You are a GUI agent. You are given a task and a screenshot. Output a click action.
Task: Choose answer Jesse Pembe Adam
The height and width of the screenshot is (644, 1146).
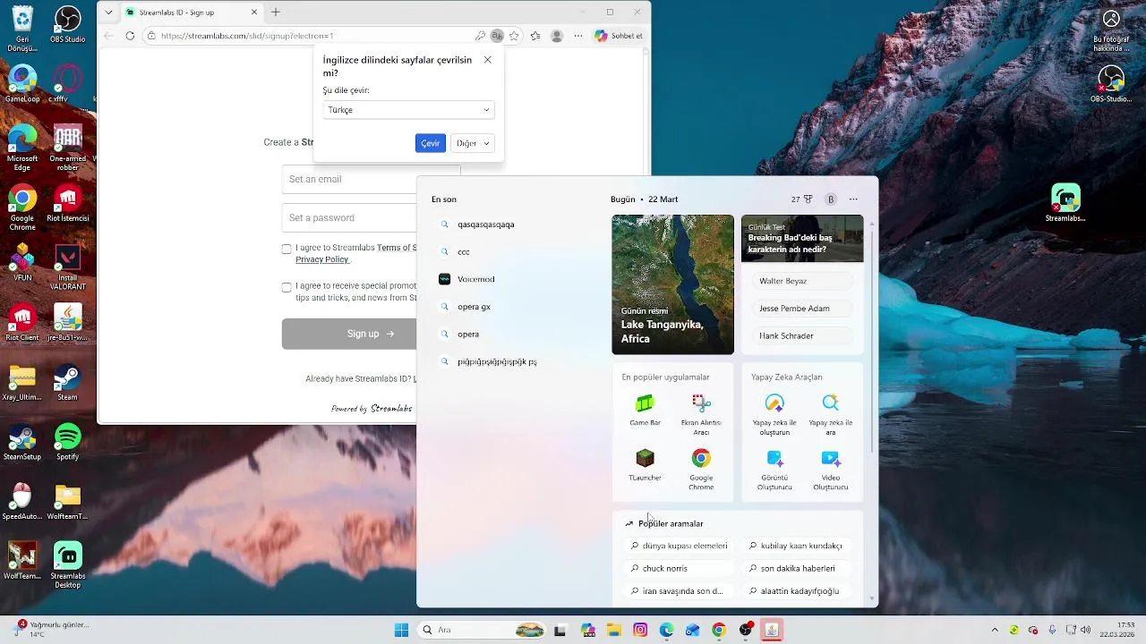(x=802, y=309)
